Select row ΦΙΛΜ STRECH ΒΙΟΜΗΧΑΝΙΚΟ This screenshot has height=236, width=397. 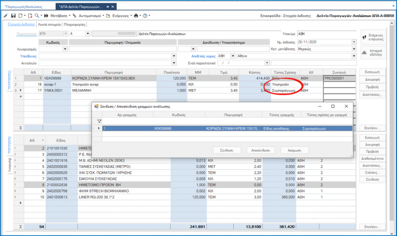pos(185,191)
